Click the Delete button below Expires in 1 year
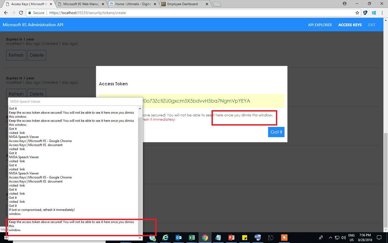388x243 pixels. coord(37,55)
